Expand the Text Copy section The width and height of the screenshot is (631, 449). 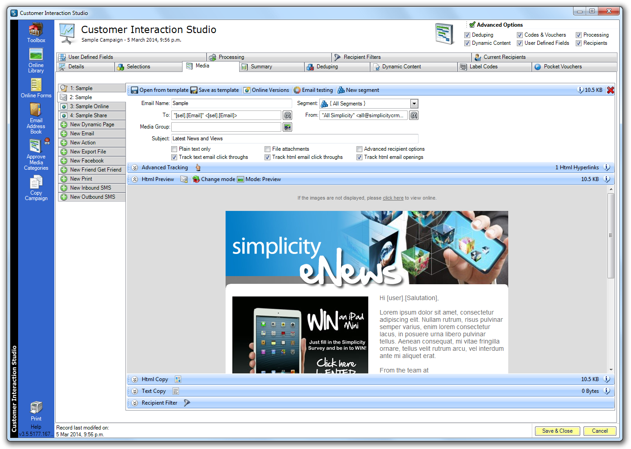click(x=135, y=391)
